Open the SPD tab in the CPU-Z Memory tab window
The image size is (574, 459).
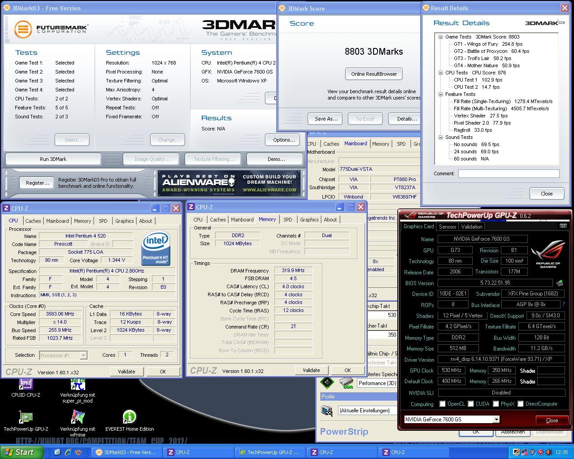pos(288,220)
